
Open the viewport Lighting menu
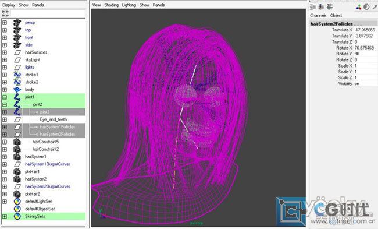129,5
